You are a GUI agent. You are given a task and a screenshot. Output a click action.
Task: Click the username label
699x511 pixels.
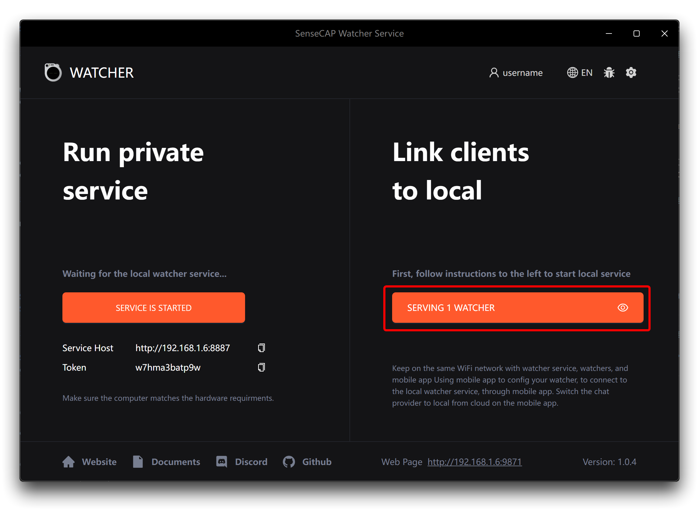522,73
